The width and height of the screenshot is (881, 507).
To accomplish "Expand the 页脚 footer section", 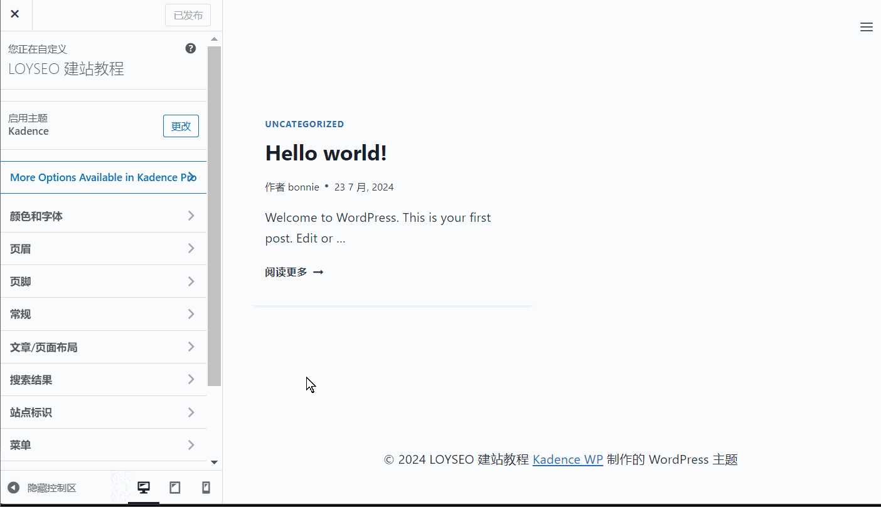I will (104, 281).
